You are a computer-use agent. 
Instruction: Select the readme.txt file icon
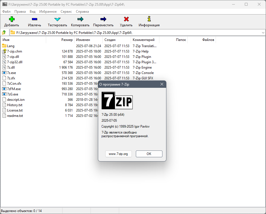coord(4,116)
